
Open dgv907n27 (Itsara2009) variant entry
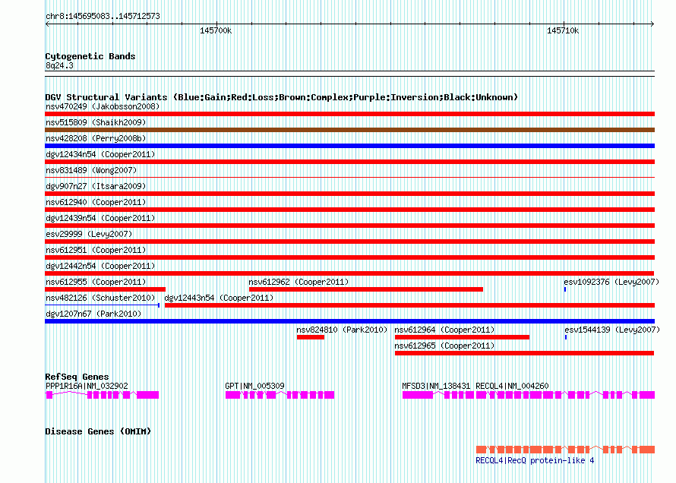96,186
